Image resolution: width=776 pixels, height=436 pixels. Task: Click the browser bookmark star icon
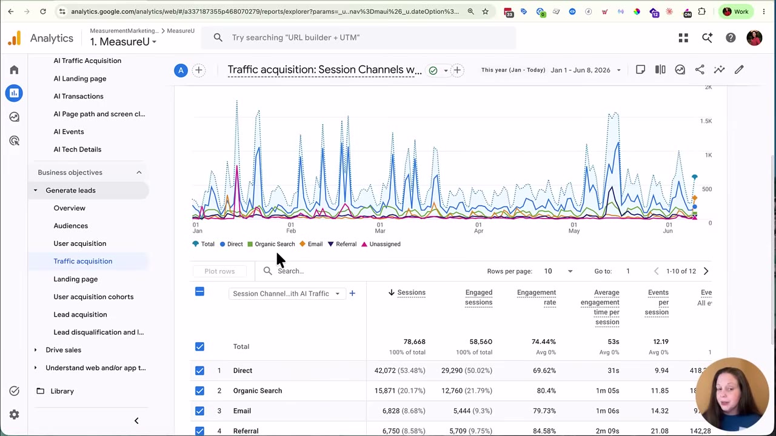(x=485, y=12)
